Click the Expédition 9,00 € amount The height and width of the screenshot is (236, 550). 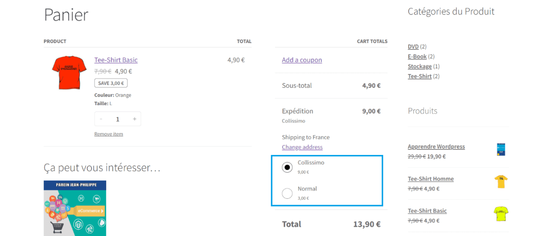coord(371,111)
